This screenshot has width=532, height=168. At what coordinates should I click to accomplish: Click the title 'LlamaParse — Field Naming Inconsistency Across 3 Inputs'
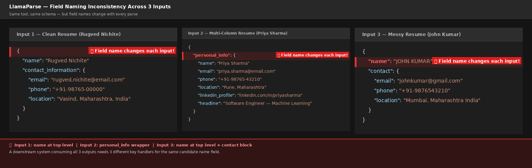90,7
